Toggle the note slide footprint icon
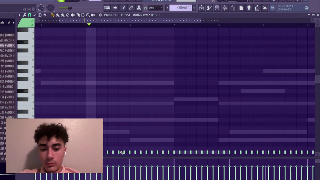 click(123, 8)
